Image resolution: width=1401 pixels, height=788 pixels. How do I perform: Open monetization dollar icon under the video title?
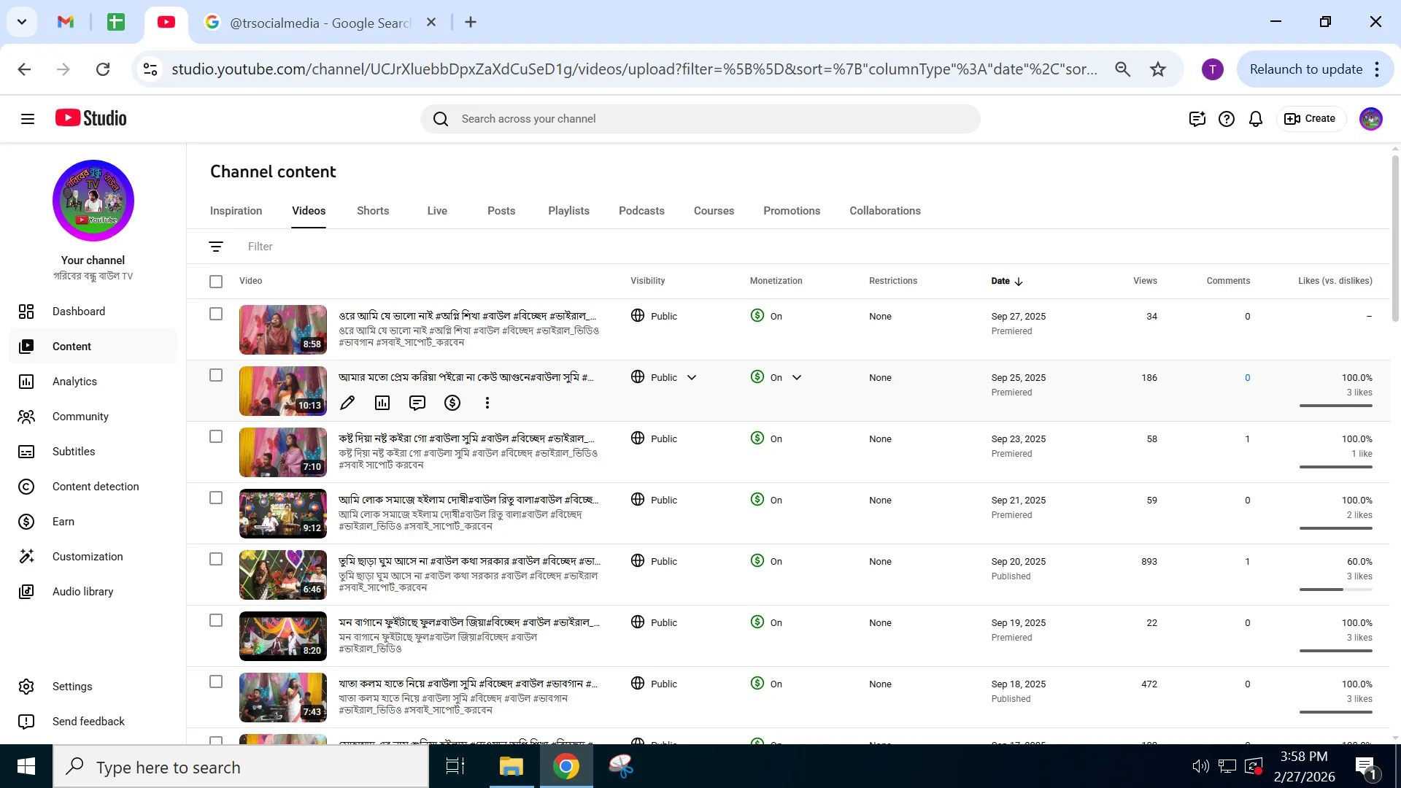pos(452,403)
